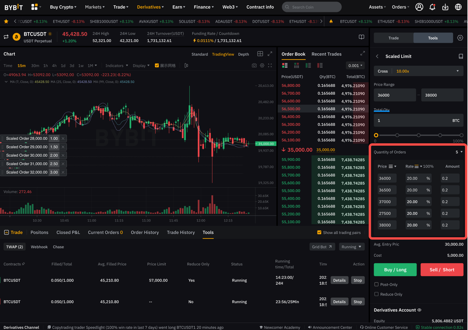Expand the chart to fullscreen
Image resolution: width=468 pixels, height=330 pixels.
270,54
